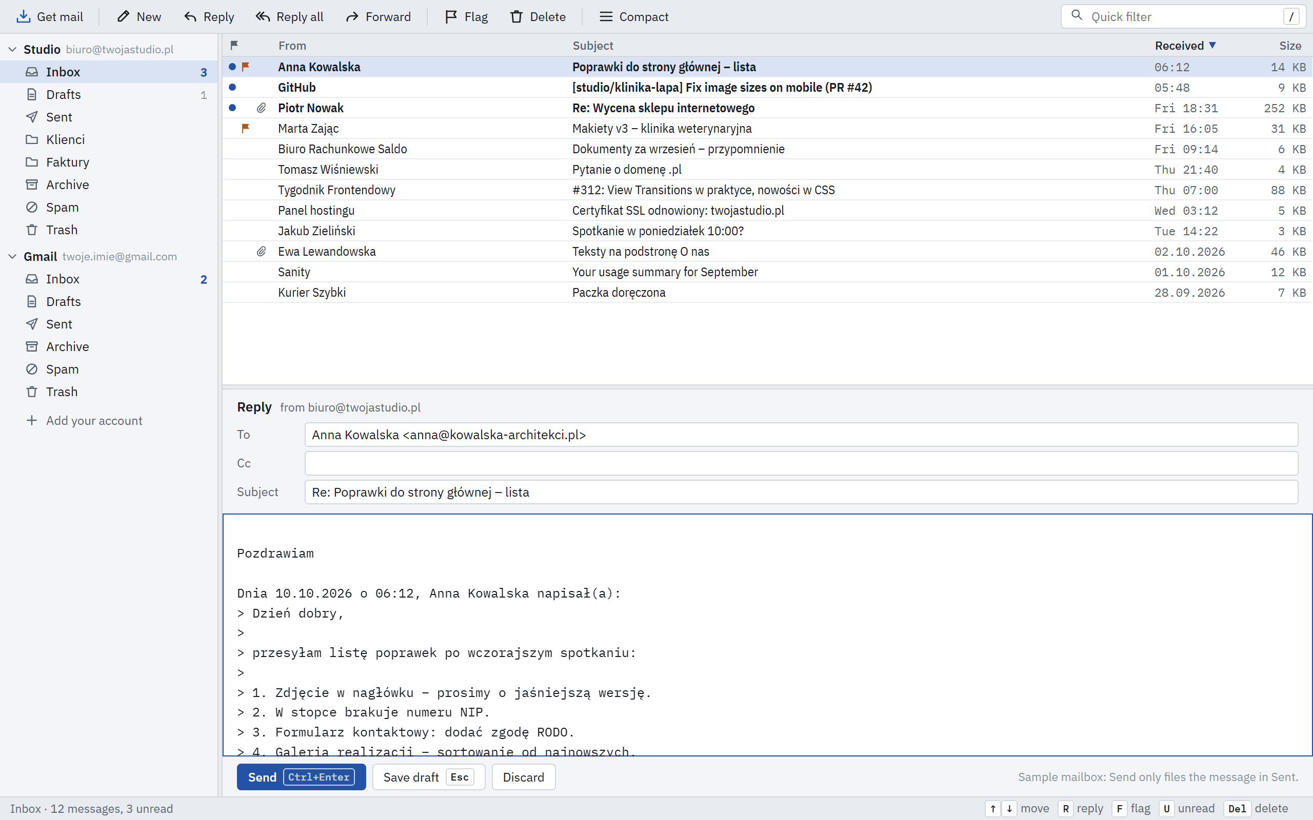This screenshot has height=820, width=1313.
Task: Click the Flag toolbar button
Action: click(x=466, y=17)
